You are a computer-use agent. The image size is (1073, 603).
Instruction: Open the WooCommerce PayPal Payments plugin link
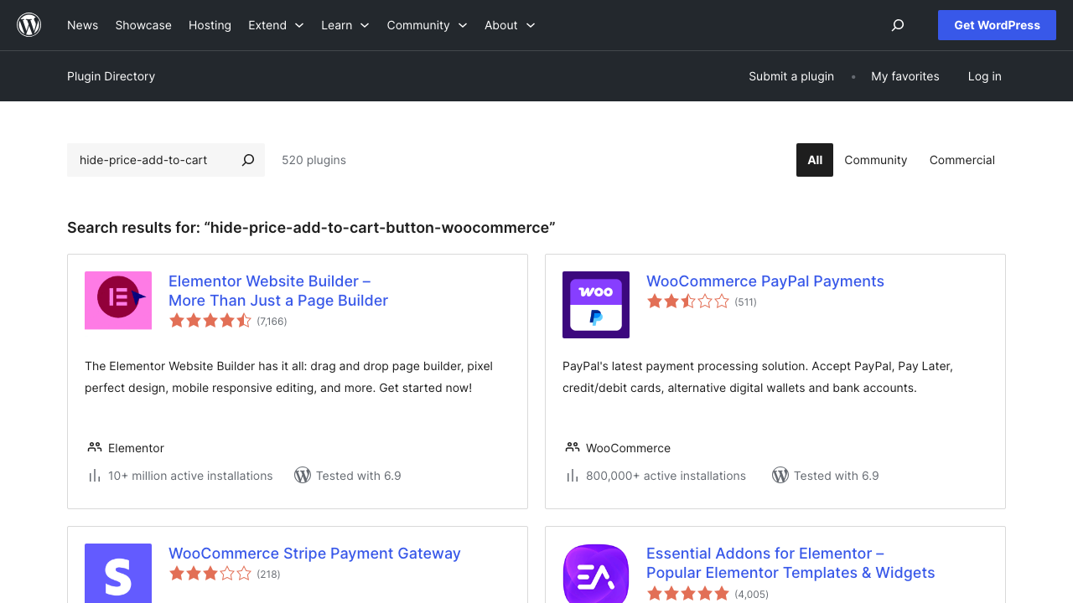[765, 281]
